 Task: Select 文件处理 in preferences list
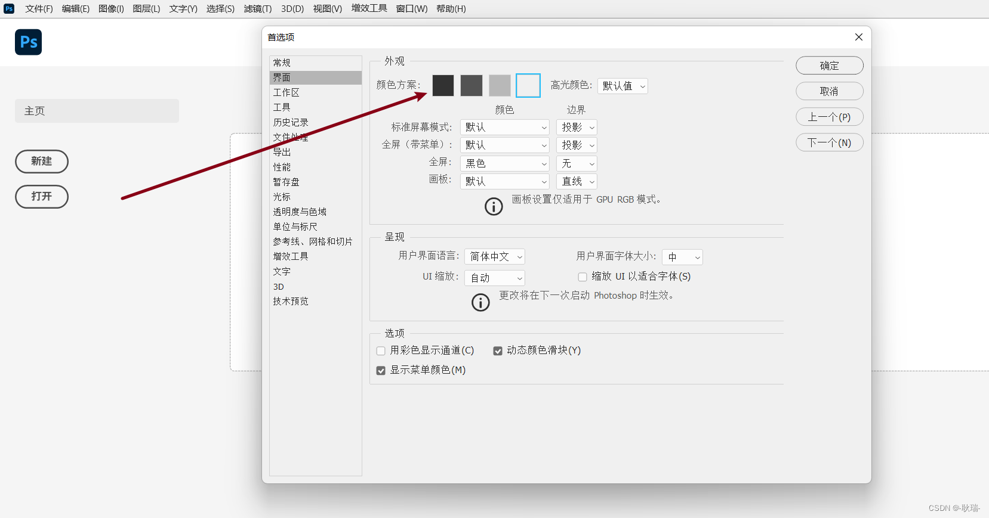(316, 137)
